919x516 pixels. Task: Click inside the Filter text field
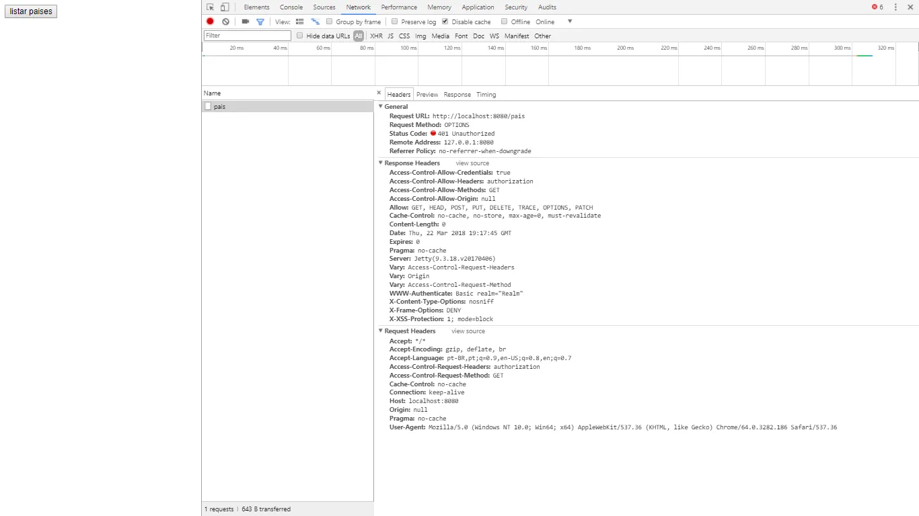[x=247, y=36]
